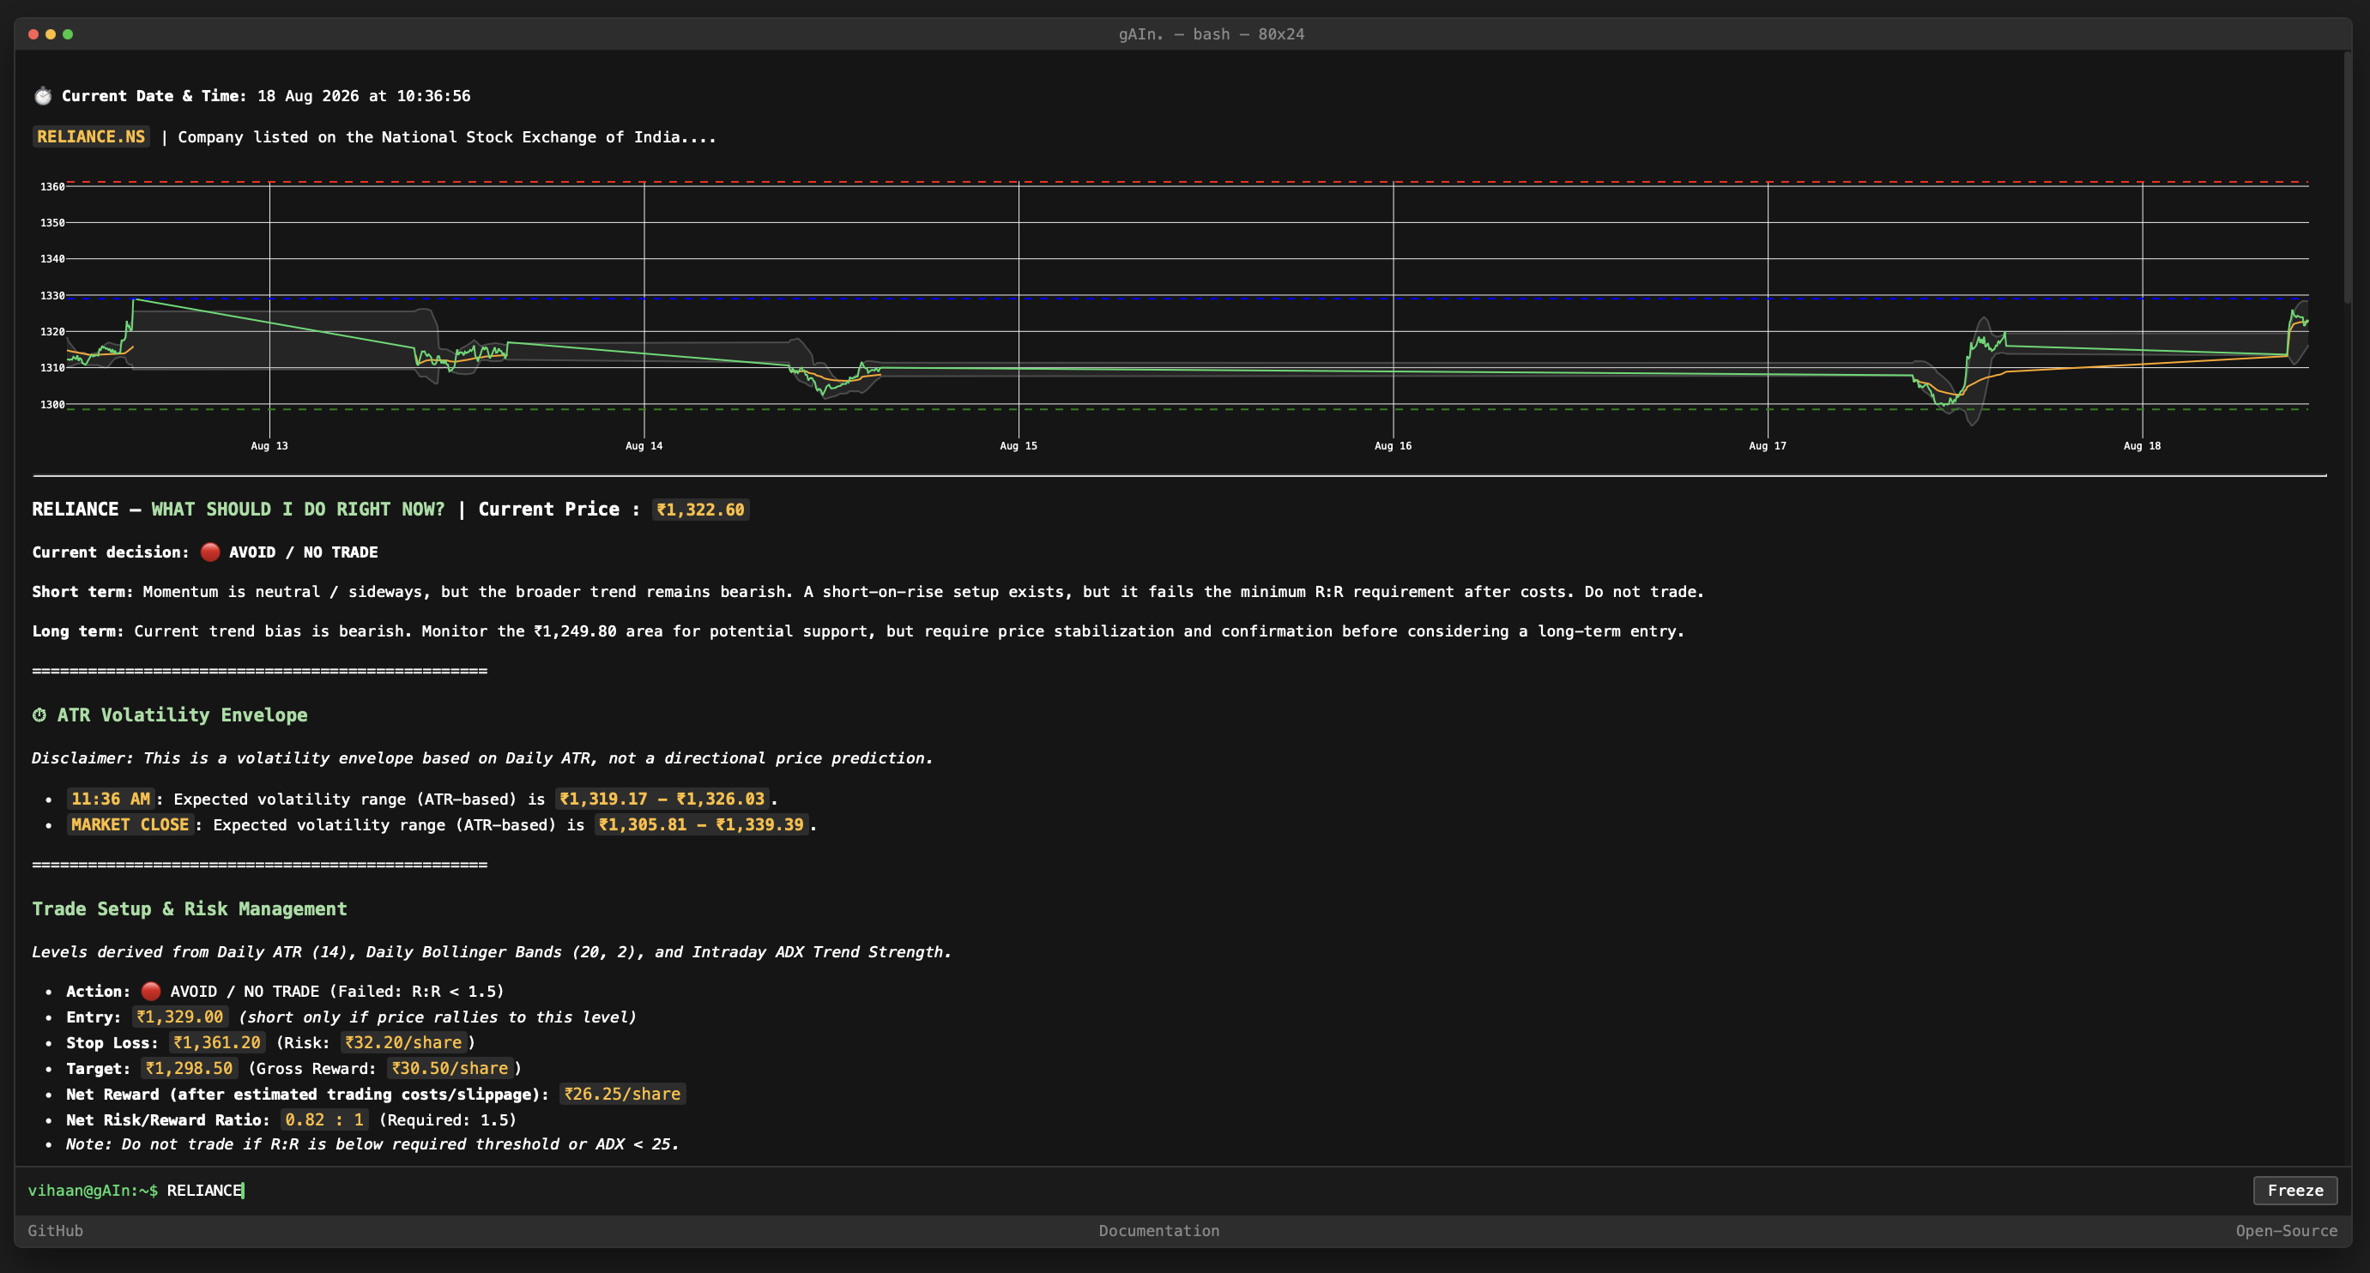Click the 1360 label on the chart axis
Screen dimensions: 2370x1273
[x=52, y=187]
